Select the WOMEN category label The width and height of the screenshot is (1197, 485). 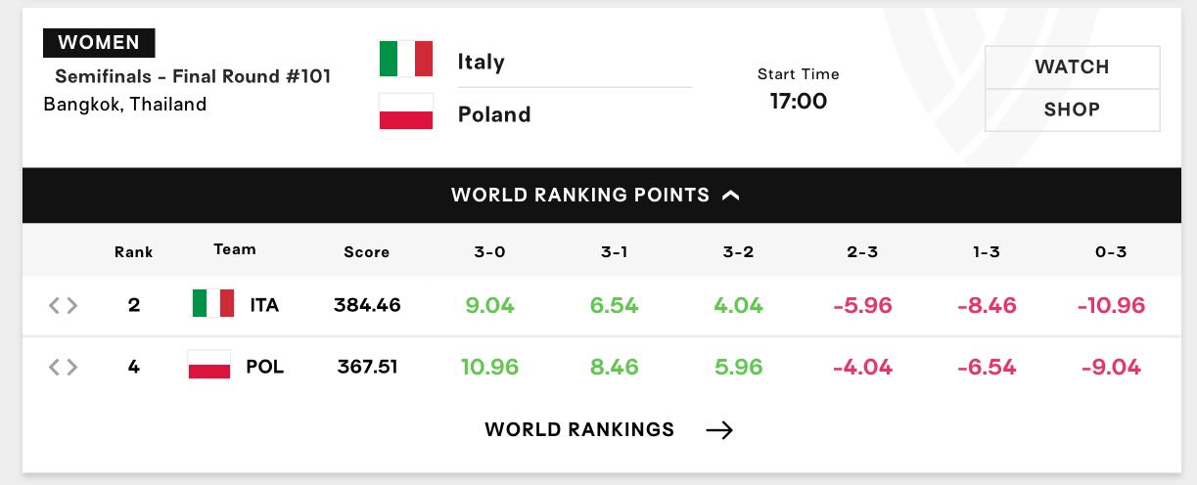click(99, 43)
